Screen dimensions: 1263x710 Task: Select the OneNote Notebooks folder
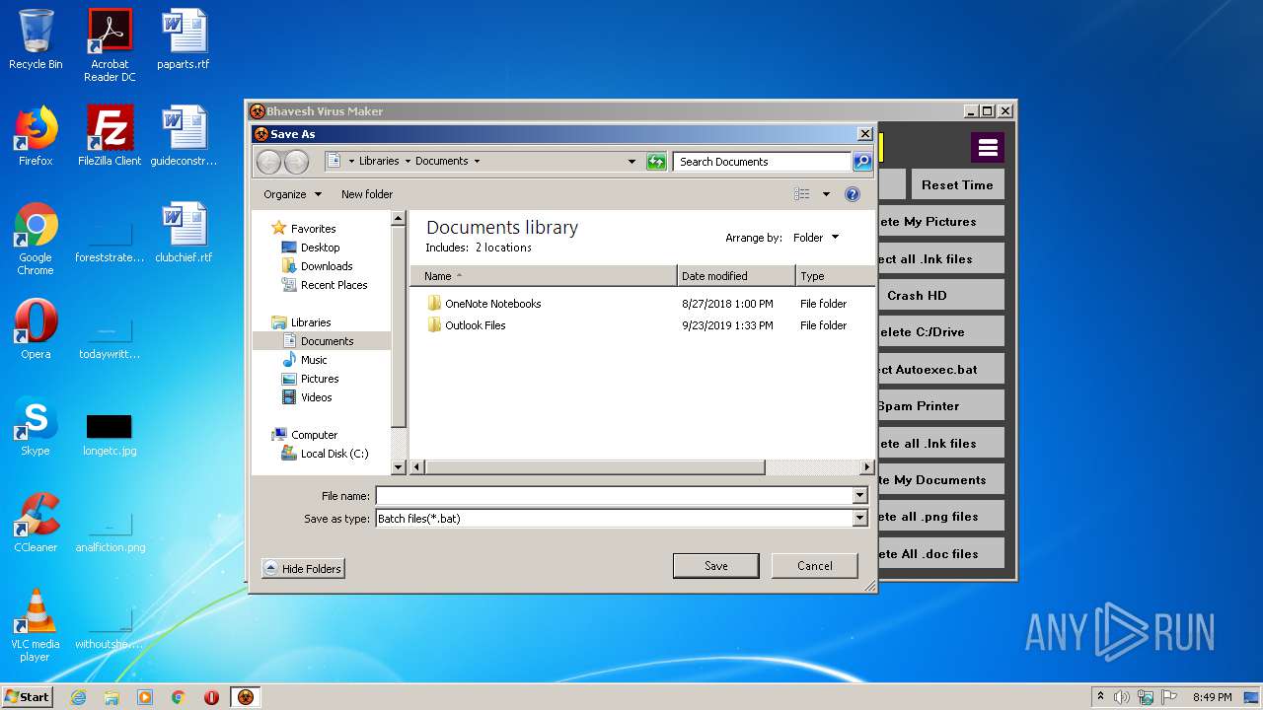click(492, 304)
